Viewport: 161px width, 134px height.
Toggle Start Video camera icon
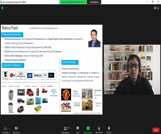[x=16, y=128]
